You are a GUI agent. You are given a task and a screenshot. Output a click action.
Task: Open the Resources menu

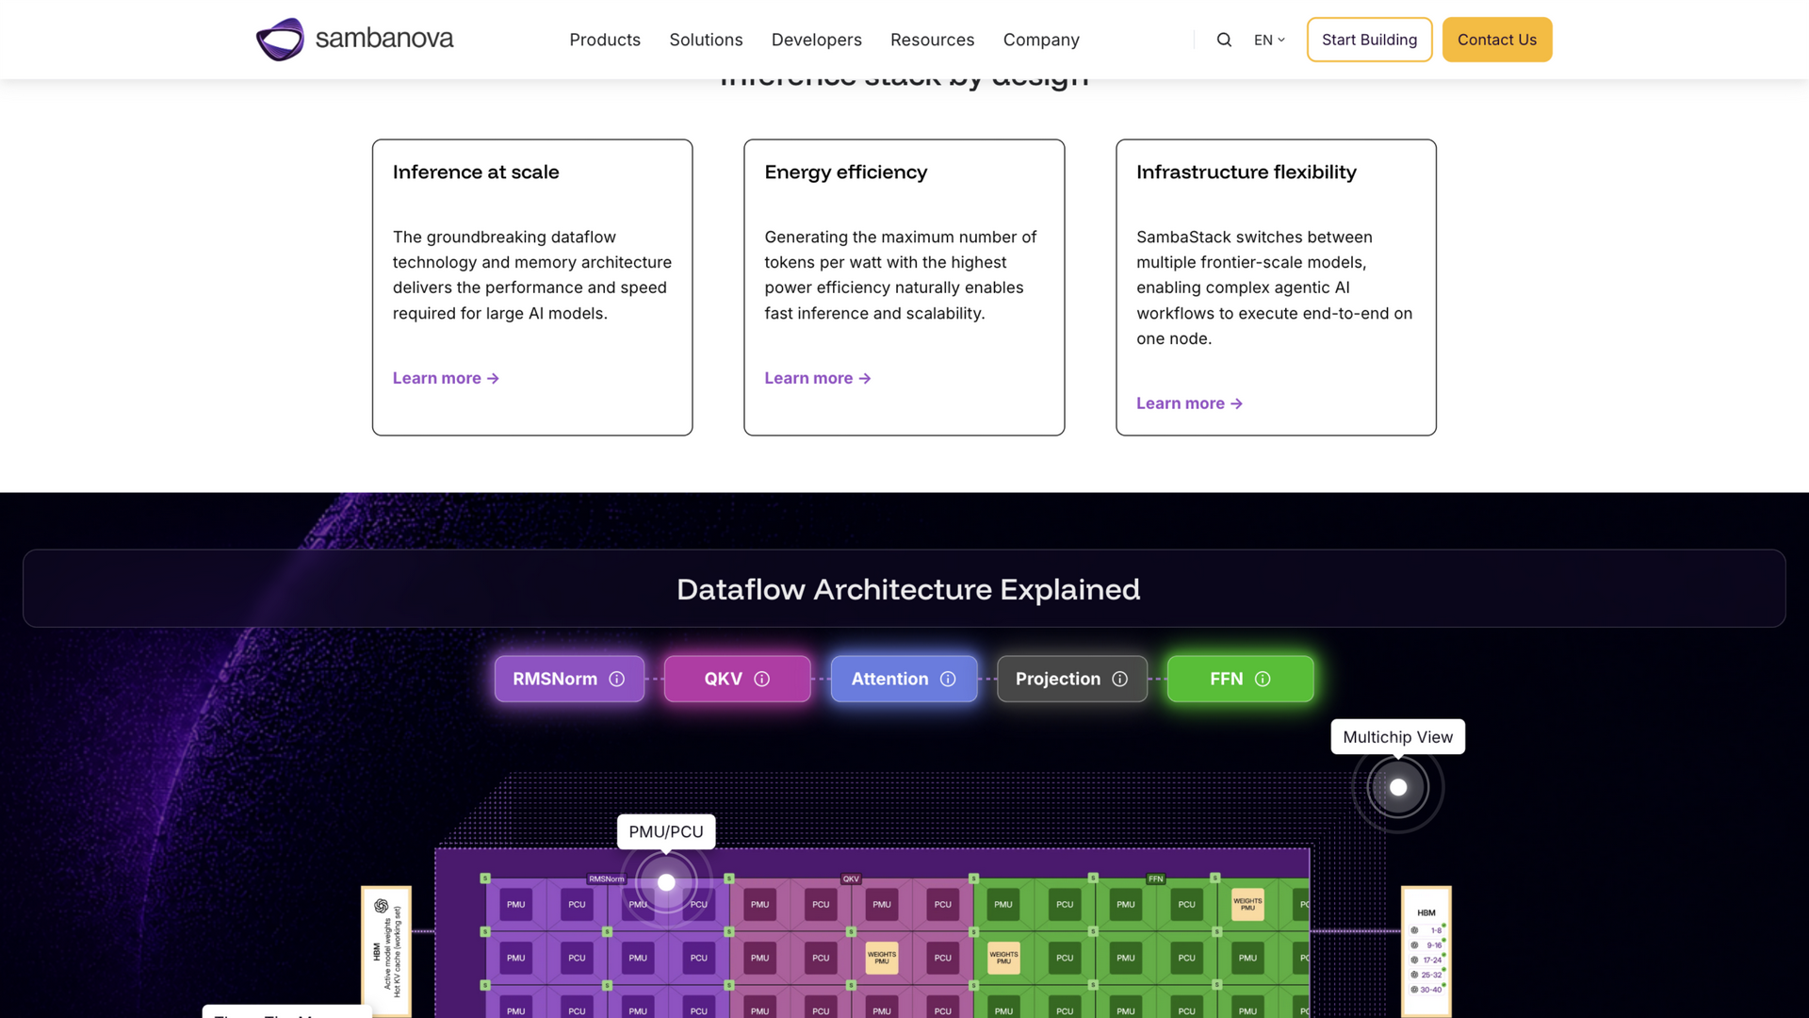point(932,40)
